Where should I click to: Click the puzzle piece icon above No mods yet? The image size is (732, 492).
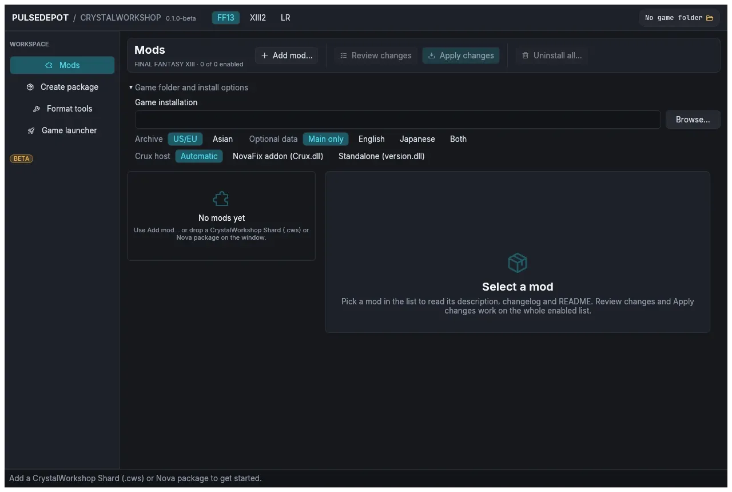[x=221, y=199]
